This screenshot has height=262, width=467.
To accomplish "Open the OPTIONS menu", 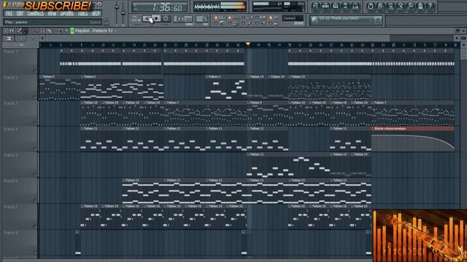I will pyautogui.click(x=66, y=14).
